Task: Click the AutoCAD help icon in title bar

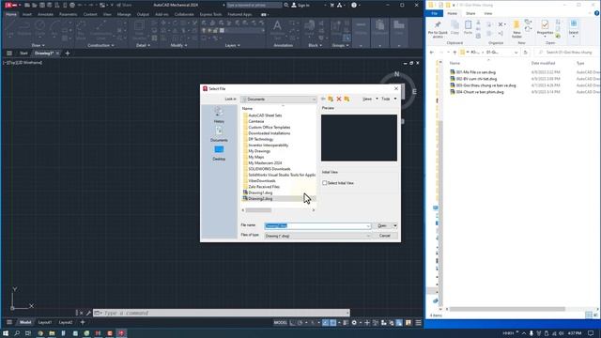Action: (354, 5)
